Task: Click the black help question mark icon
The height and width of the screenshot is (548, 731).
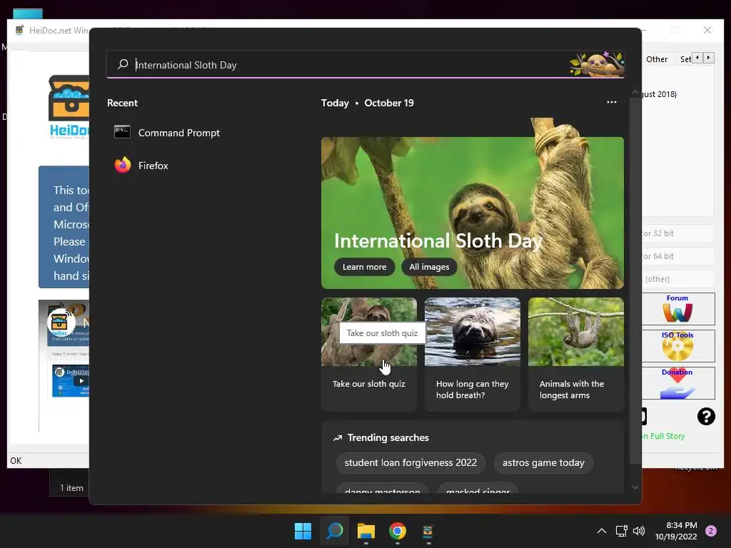Action: [x=706, y=416]
